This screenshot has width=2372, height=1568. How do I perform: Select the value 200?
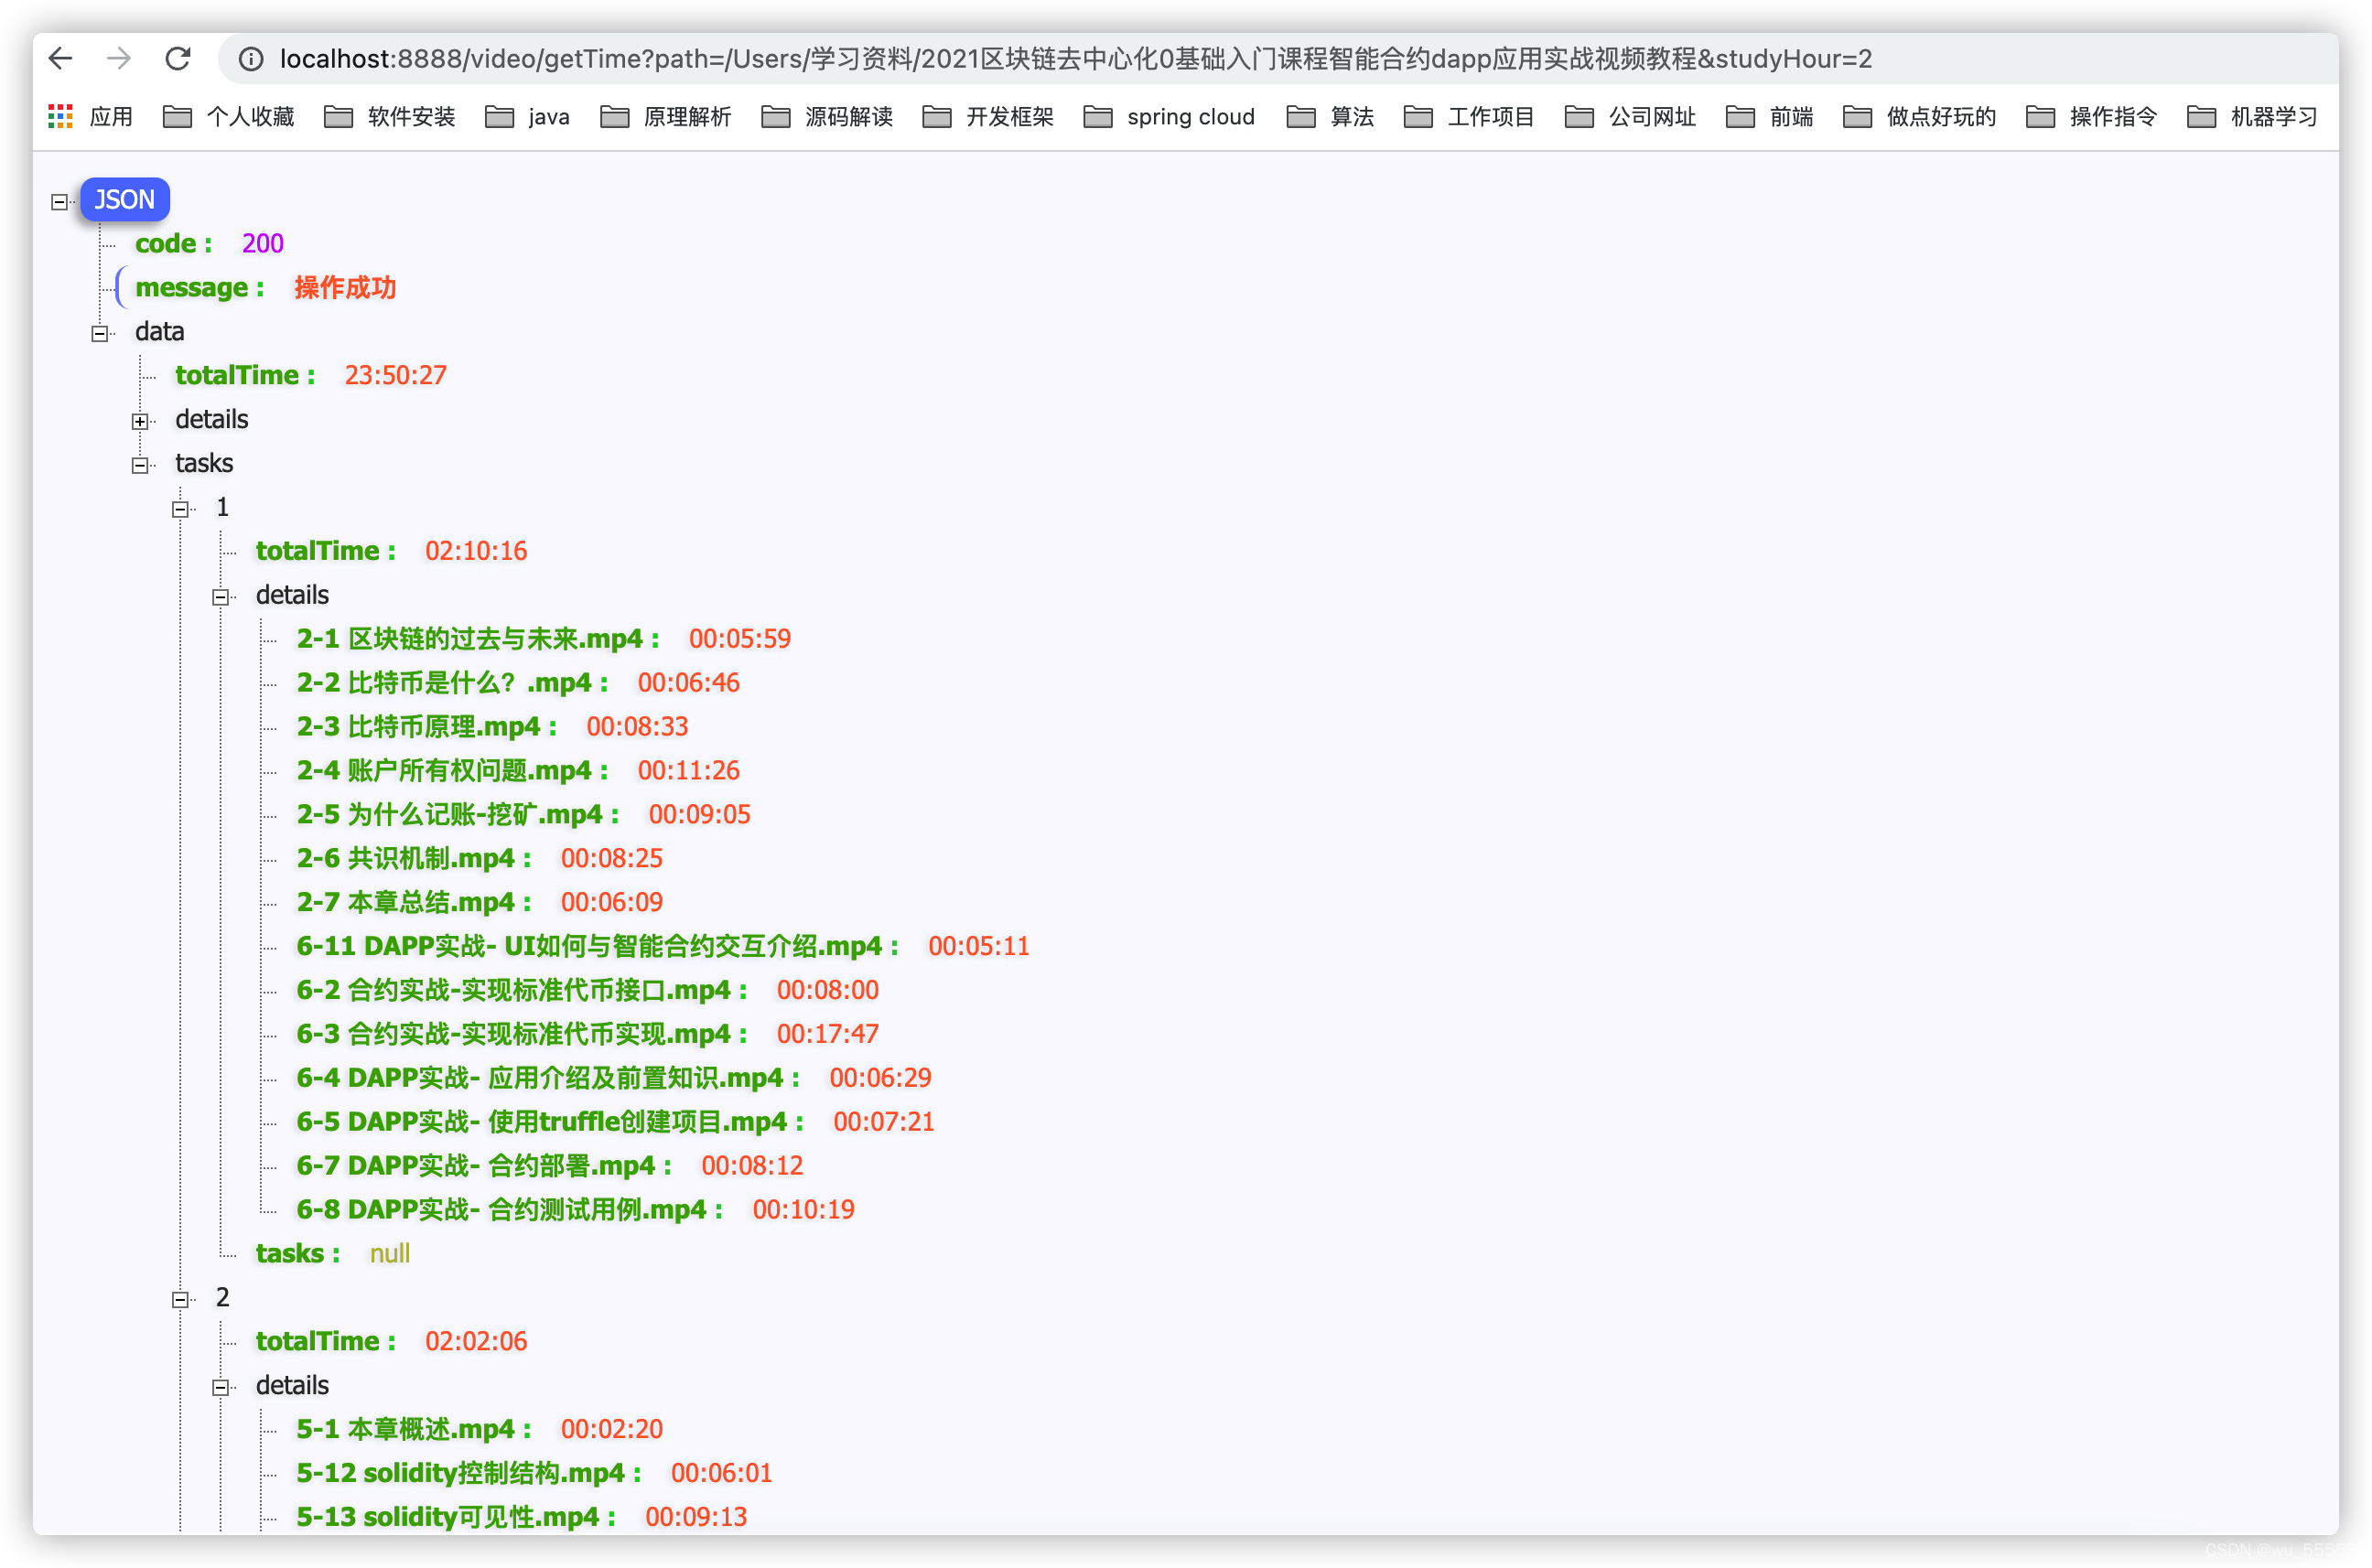(264, 243)
